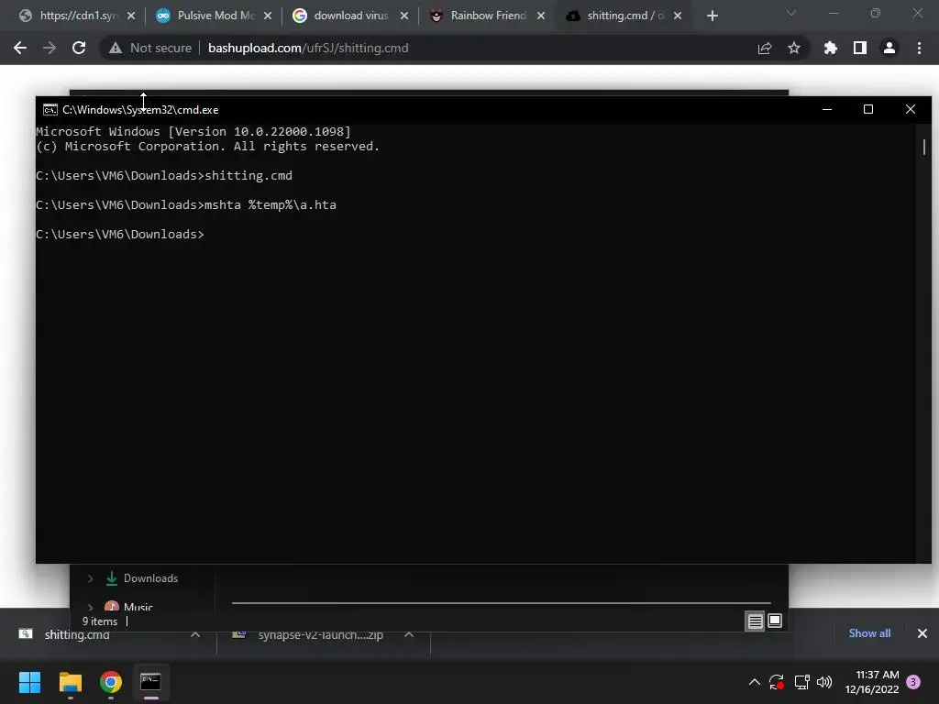Expand options chevron for shitting.cmd download

(195, 634)
